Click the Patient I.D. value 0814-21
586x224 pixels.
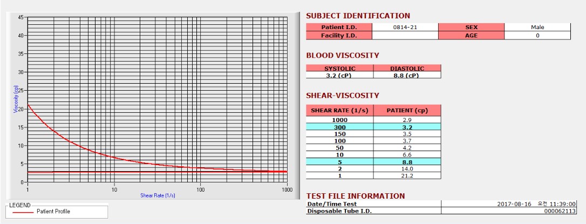[x=405, y=28]
